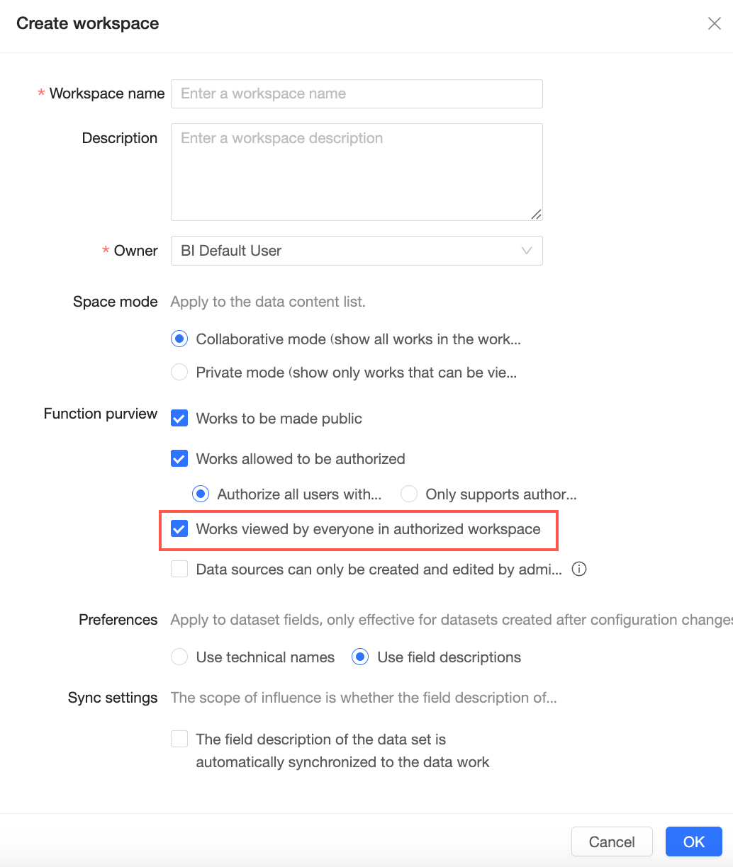Select Use technical names preference
733x867 pixels.
[180, 657]
